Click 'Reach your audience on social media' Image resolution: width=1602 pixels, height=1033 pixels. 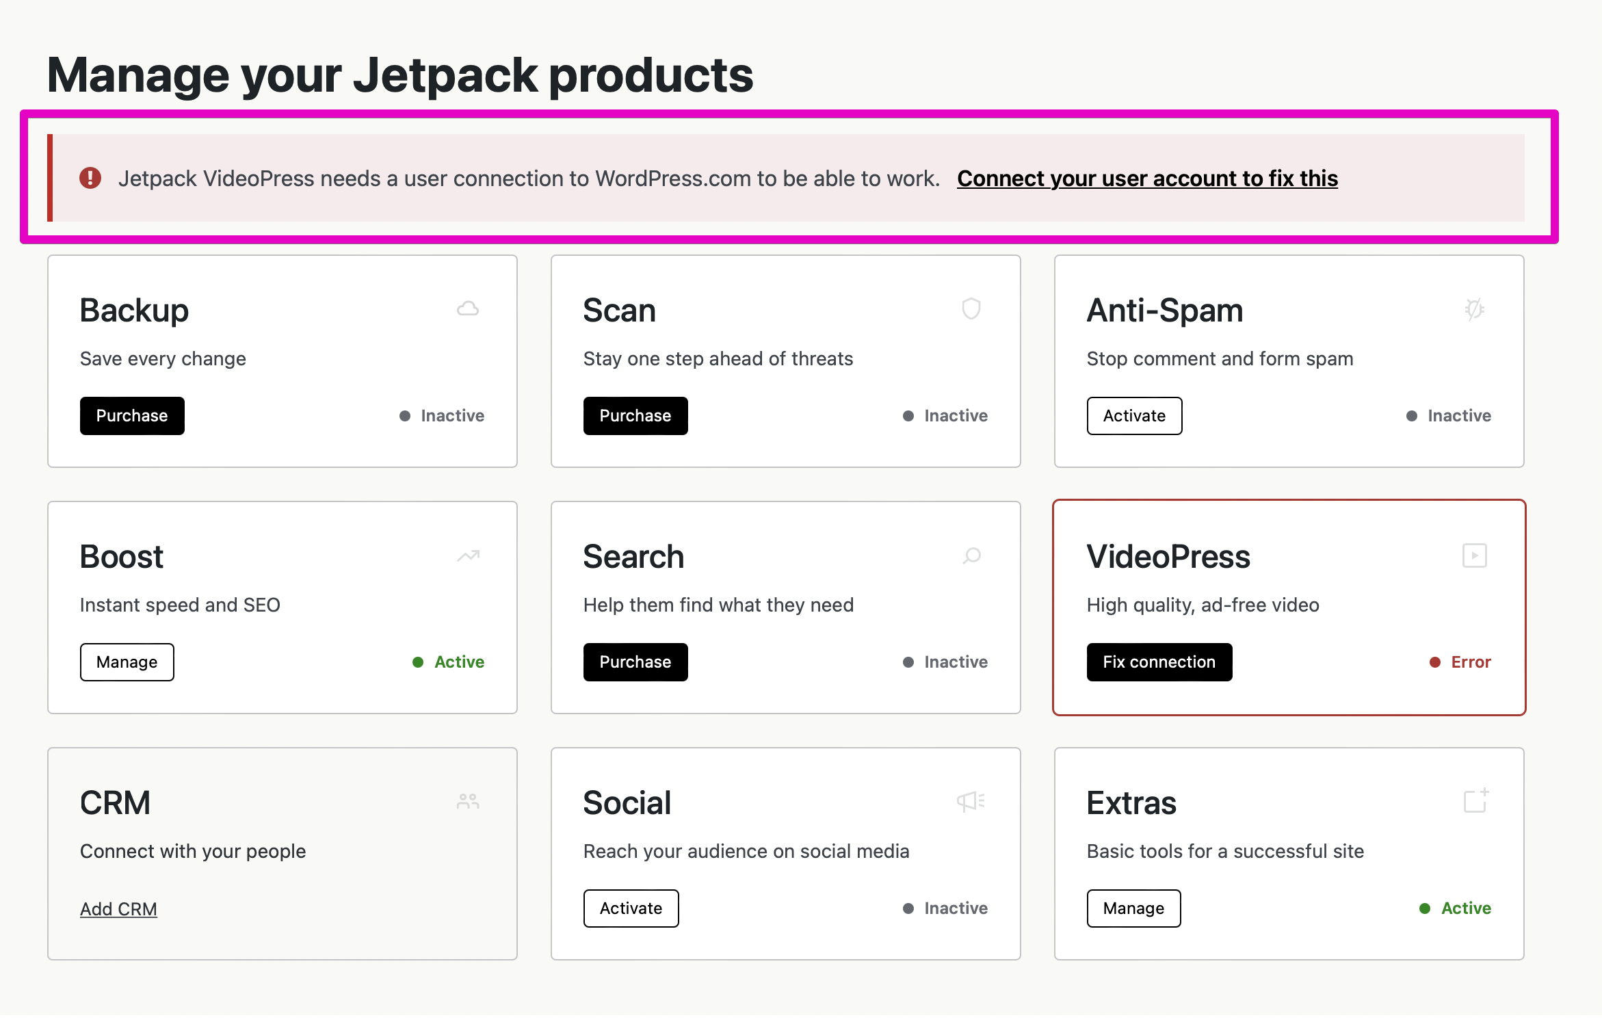click(746, 852)
